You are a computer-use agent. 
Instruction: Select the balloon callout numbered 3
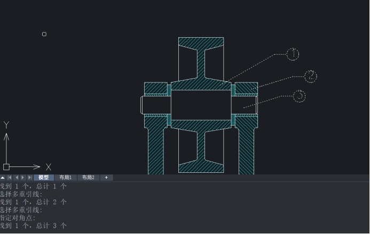pyautogui.click(x=300, y=96)
